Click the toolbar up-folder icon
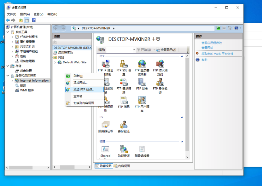The height and width of the screenshot is (186, 262). [21, 20]
